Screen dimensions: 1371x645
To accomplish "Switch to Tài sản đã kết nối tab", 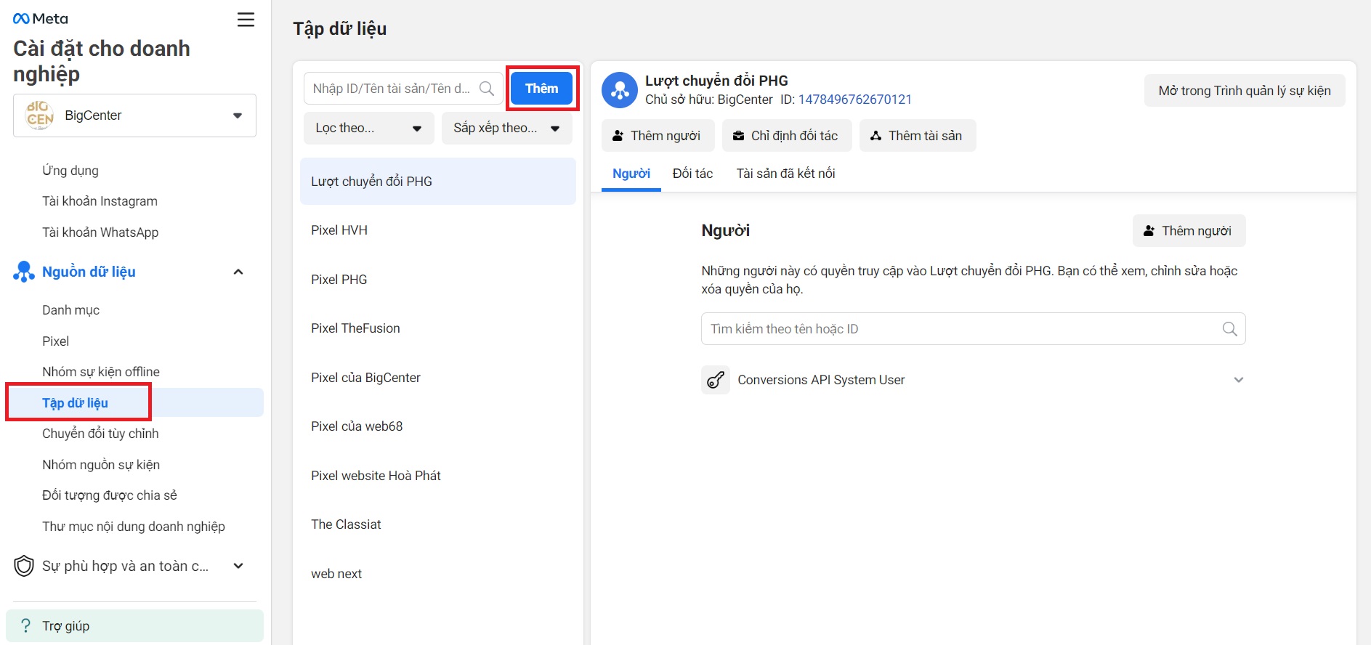I will coord(785,174).
